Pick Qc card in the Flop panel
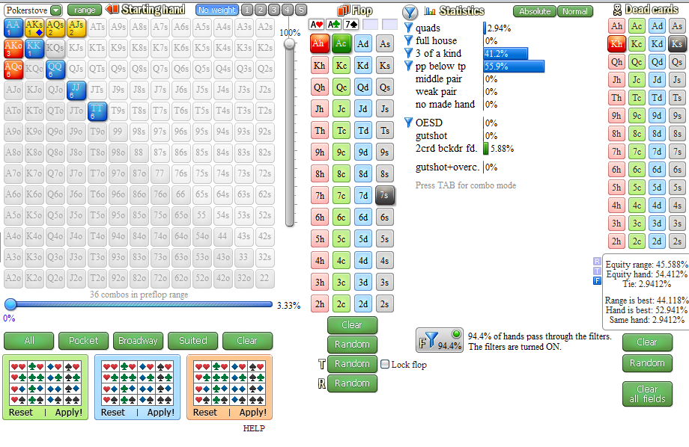The image size is (689, 447). tap(342, 87)
